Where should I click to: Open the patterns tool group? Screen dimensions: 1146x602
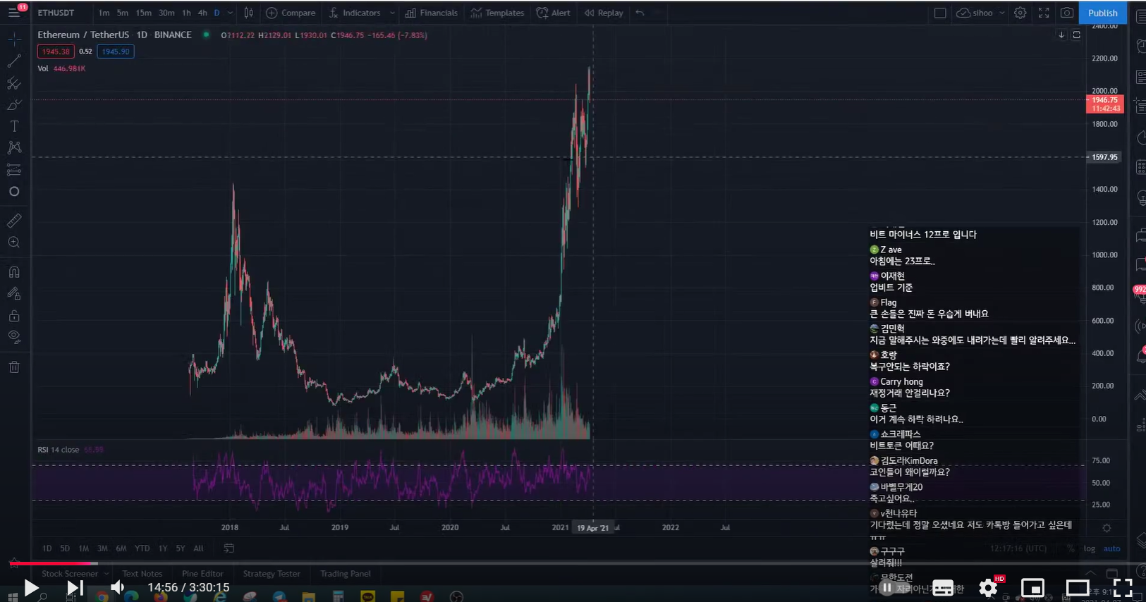click(x=14, y=147)
